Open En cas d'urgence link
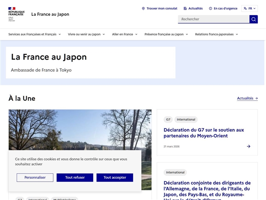Viewport: 266px width, 200px height. click(x=223, y=8)
